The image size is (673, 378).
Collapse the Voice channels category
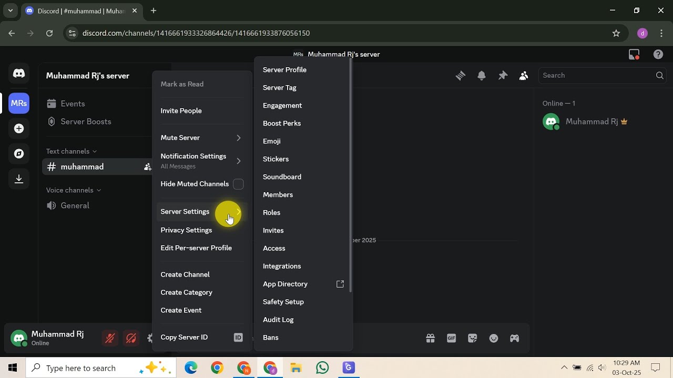(x=74, y=190)
